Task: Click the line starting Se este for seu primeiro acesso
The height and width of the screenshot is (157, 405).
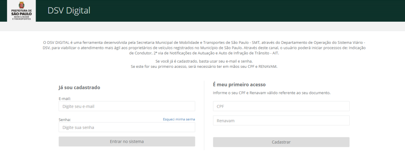Action: coord(204,67)
